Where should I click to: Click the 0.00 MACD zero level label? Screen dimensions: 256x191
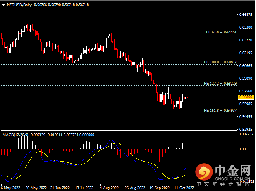click(x=242, y=149)
